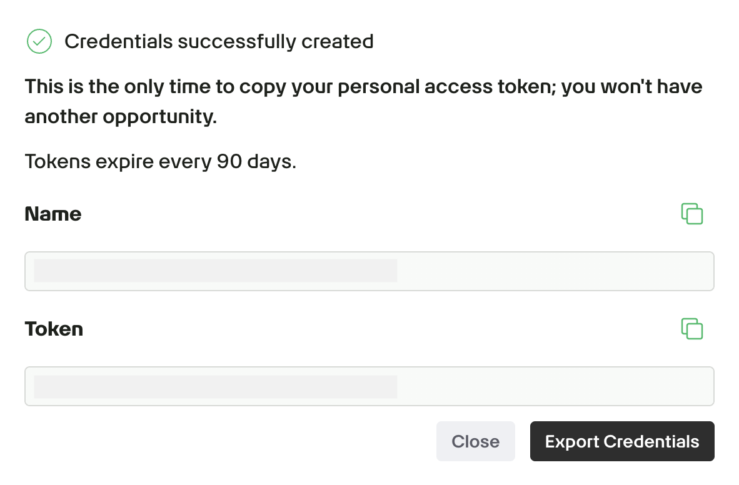Close the credentials dialog
Screen dimensions: 739x485
[475, 441]
